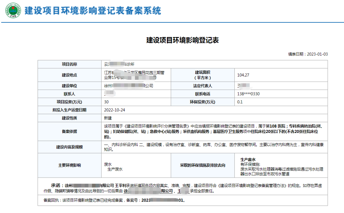The image size is (344, 213).
Task: Click the green ZHB logo icon
Action: point(13,11)
